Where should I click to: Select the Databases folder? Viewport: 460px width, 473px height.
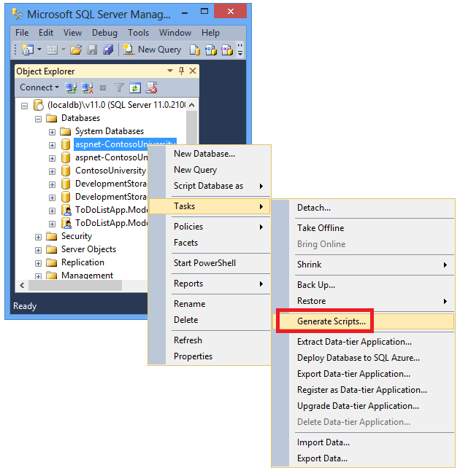[x=80, y=118]
